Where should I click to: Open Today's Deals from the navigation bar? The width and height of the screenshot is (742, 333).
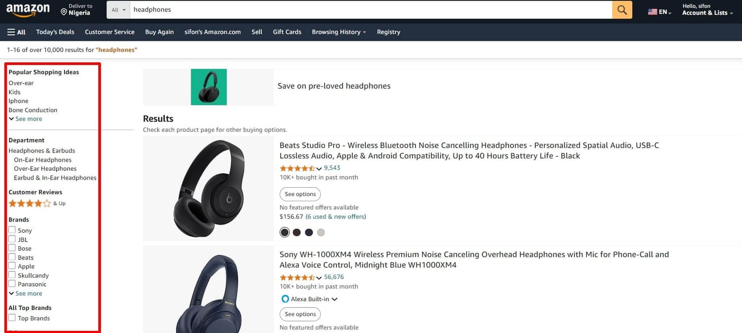click(55, 32)
